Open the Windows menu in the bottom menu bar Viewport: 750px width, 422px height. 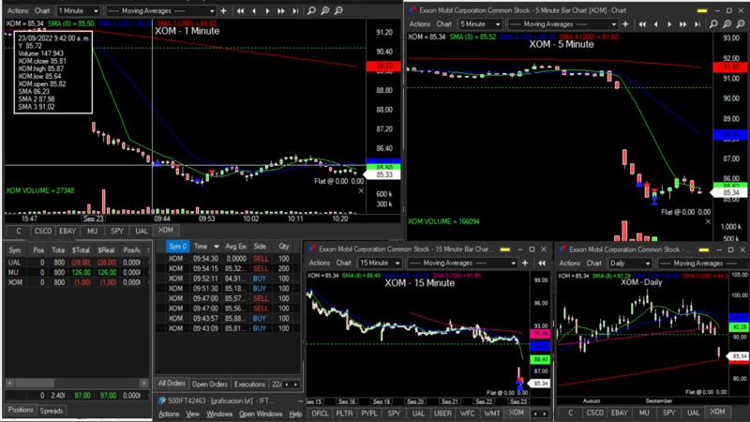coord(219,414)
